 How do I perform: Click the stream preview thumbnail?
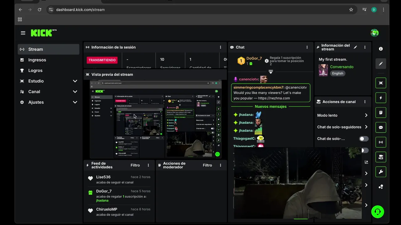click(x=155, y=119)
